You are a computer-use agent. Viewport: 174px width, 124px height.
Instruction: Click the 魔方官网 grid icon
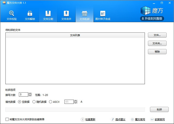coord(132,119)
